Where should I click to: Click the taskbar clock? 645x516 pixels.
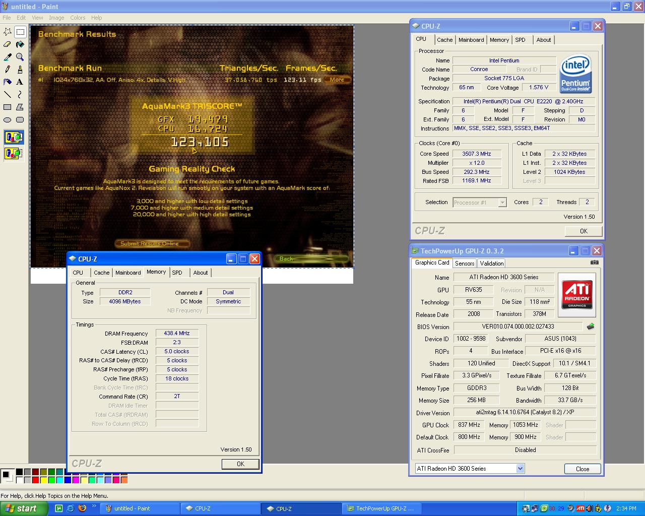(626, 508)
